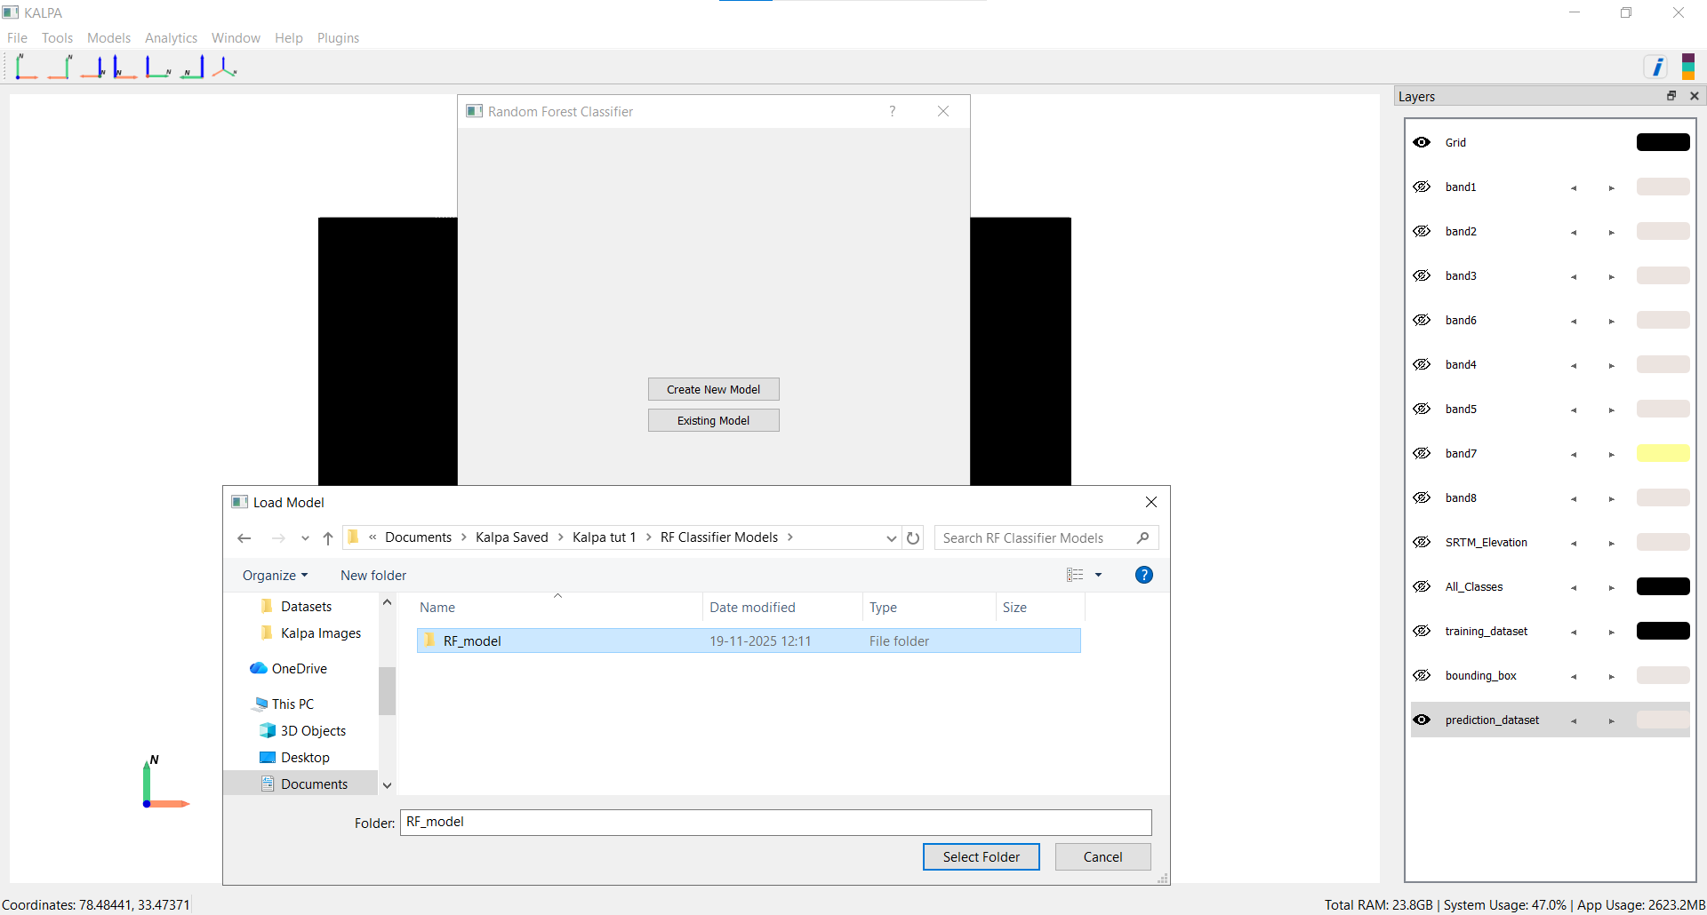This screenshot has height=915, width=1707.
Task: Click the purple-teal-orange color legend icon
Action: point(1687,67)
